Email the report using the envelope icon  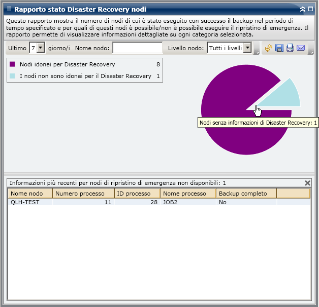(x=301, y=48)
